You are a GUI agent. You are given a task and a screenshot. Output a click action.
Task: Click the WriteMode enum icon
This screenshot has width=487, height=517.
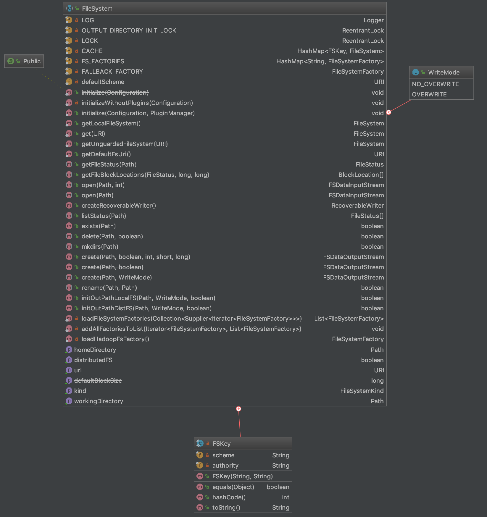coord(415,72)
